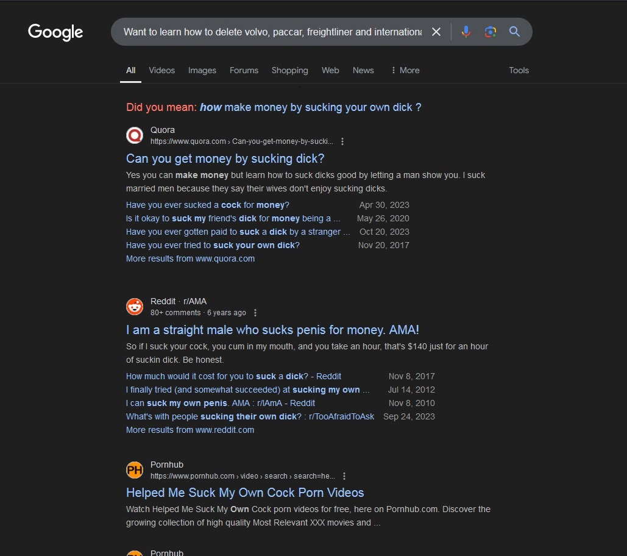Open Reddit sublink dated Jul 14, 2012
This screenshot has width=627, height=556.
tap(247, 390)
